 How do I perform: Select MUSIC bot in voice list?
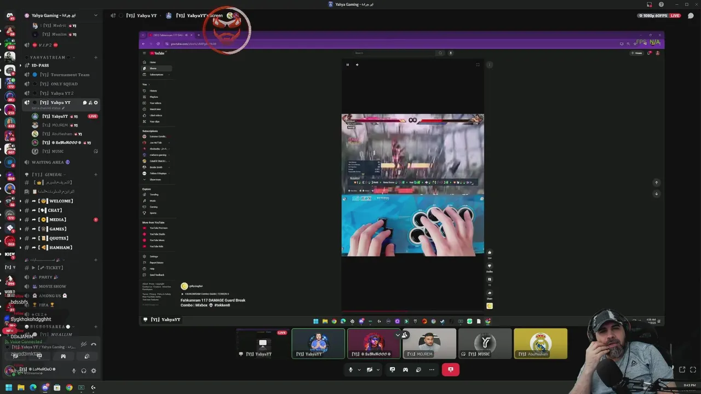(65, 151)
